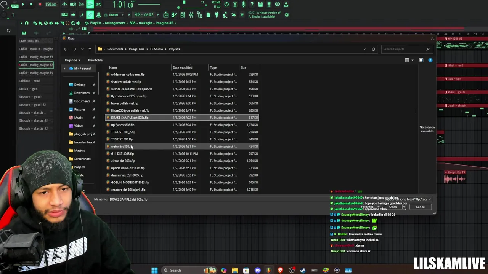The width and height of the screenshot is (488, 274).
Task: Click the Search Projects field
Action: (x=406, y=49)
